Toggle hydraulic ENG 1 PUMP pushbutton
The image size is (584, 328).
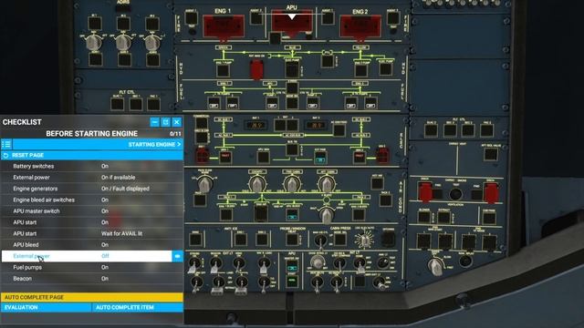[223, 70]
